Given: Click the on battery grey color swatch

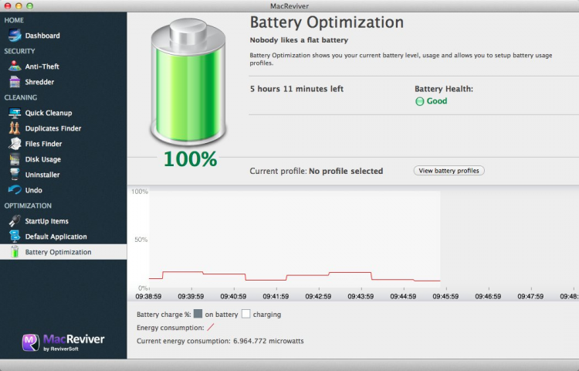Looking at the screenshot, I should point(198,314).
